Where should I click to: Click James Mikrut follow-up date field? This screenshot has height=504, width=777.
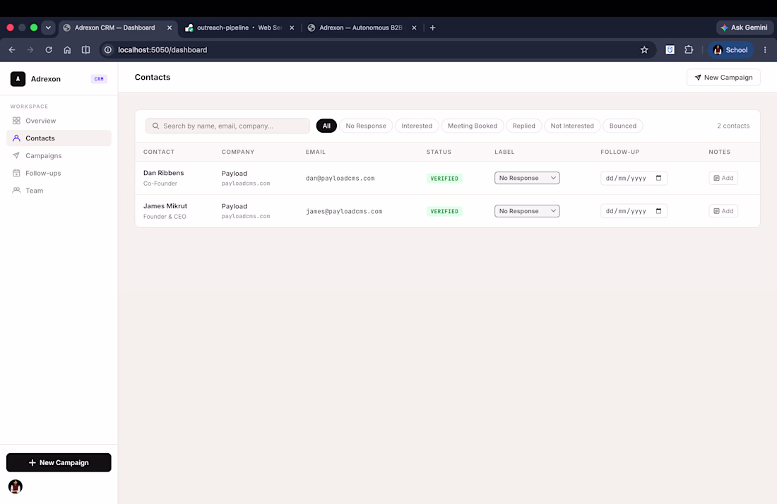click(634, 211)
